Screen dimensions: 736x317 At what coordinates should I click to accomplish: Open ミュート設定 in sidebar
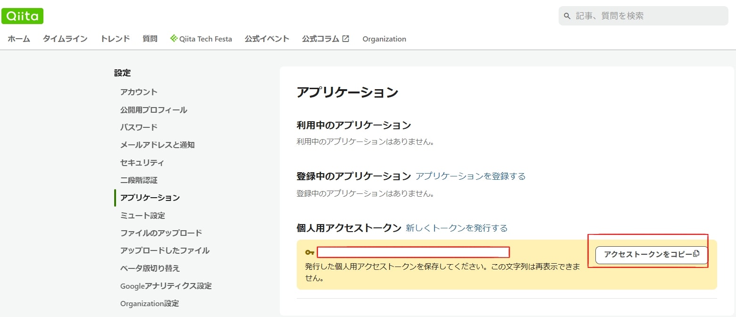pos(142,216)
